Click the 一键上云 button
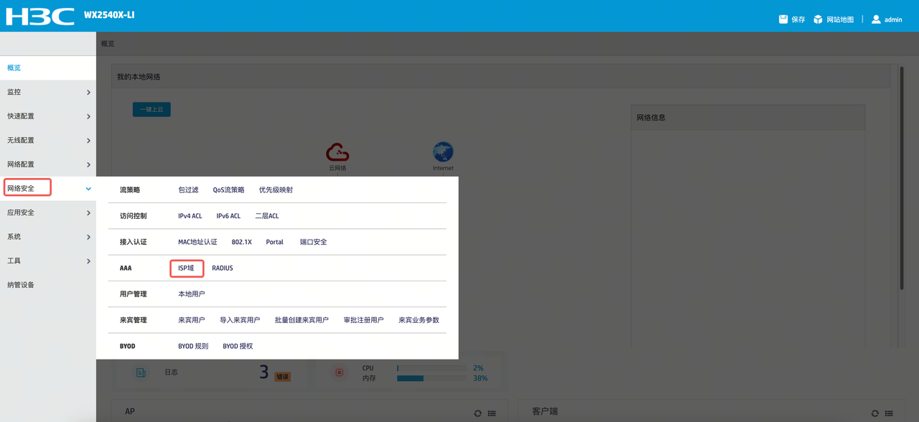The image size is (919, 422). (151, 109)
